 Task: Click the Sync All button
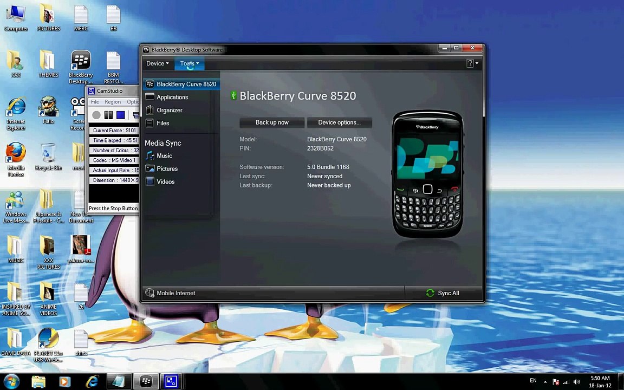pos(443,293)
